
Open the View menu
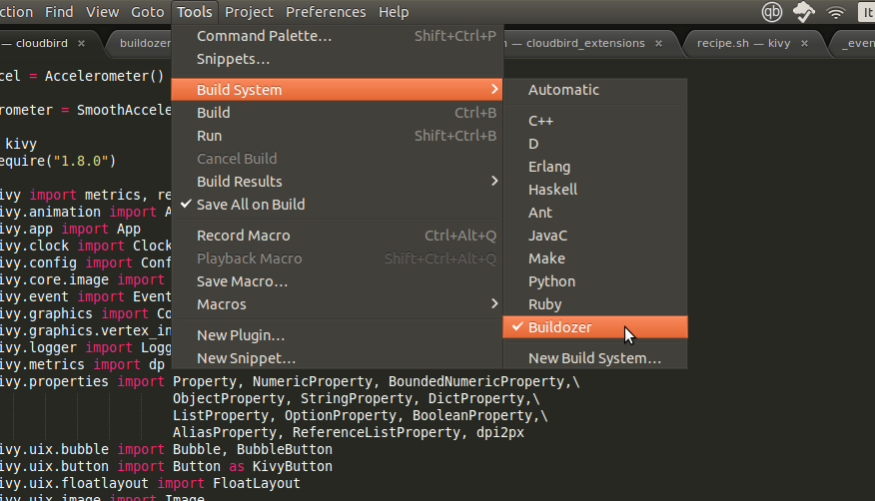tap(102, 12)
